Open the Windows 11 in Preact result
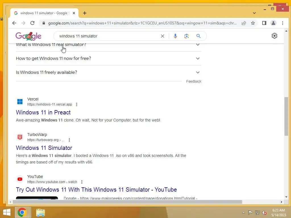The width and height of the screenshot is (291, 218). [43, 112]
